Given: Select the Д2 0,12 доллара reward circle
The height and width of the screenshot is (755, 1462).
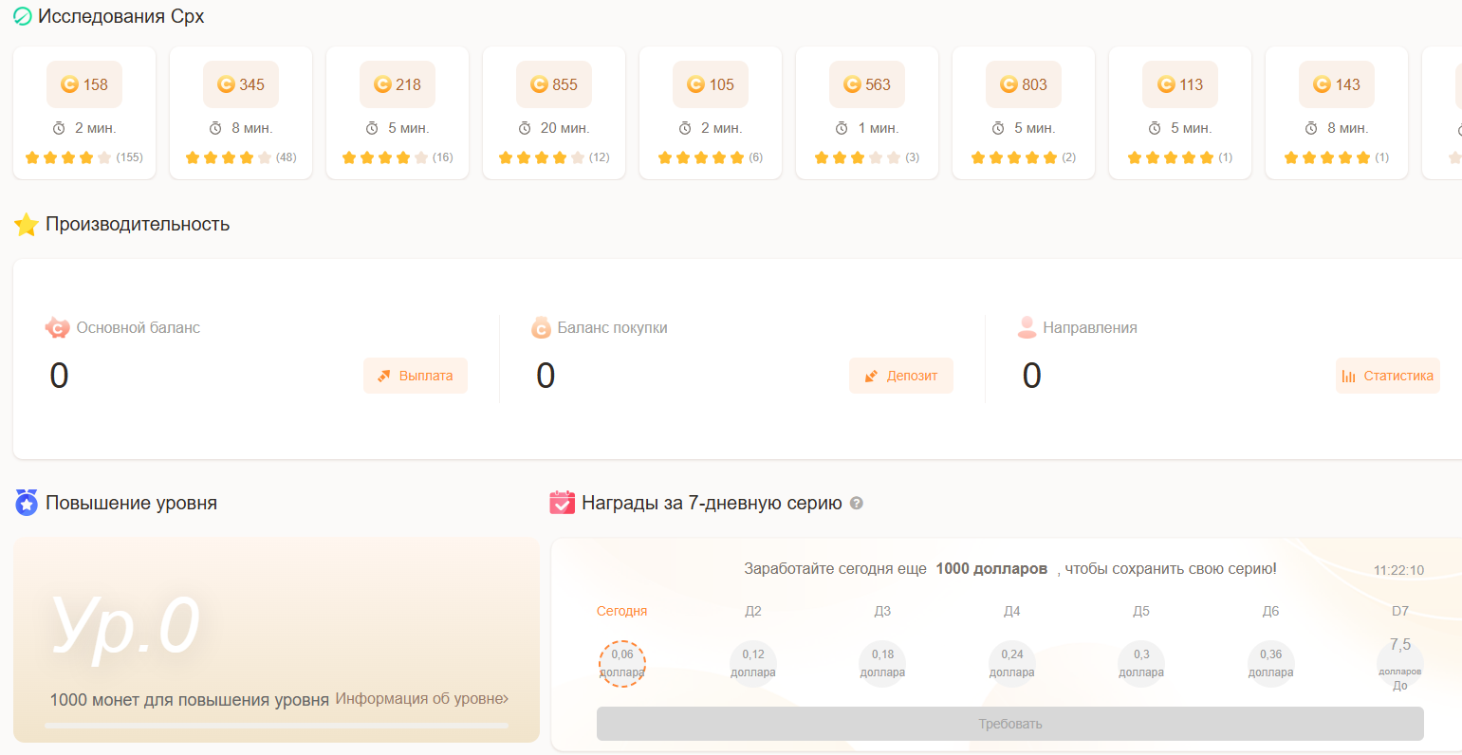Looking at the screenshot, I should pyautogui.click(x=753, y=663).
